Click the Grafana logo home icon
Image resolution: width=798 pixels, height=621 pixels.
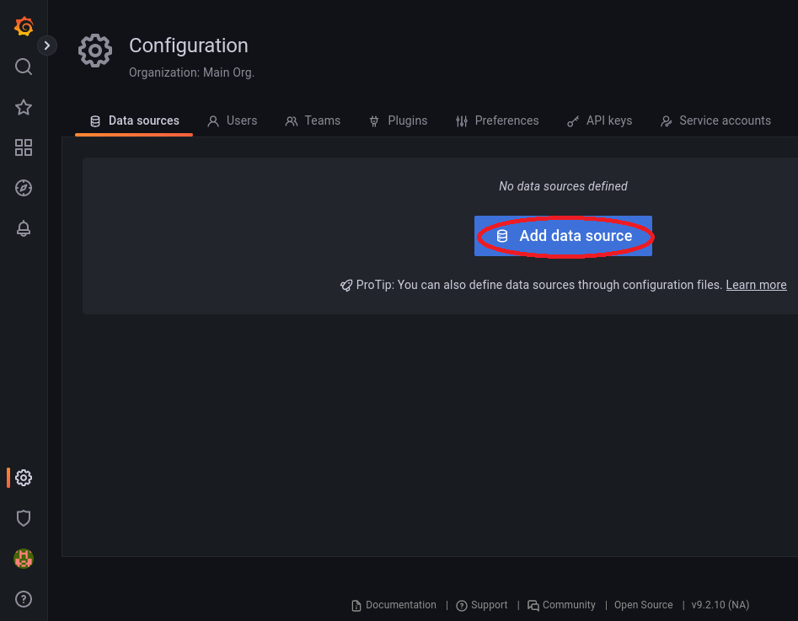24,27
